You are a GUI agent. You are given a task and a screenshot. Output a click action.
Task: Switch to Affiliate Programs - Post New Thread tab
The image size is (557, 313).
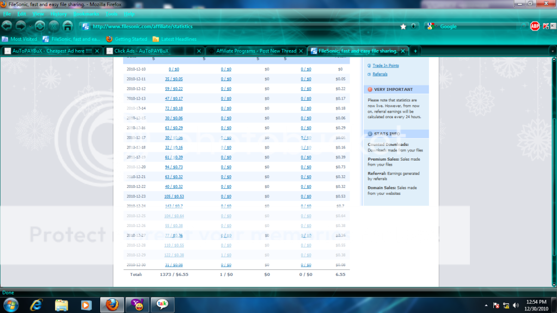coord(256,51)
